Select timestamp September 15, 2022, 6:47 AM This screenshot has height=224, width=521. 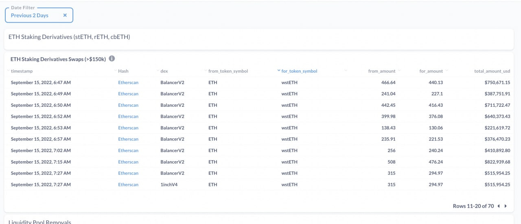(41, 82)
